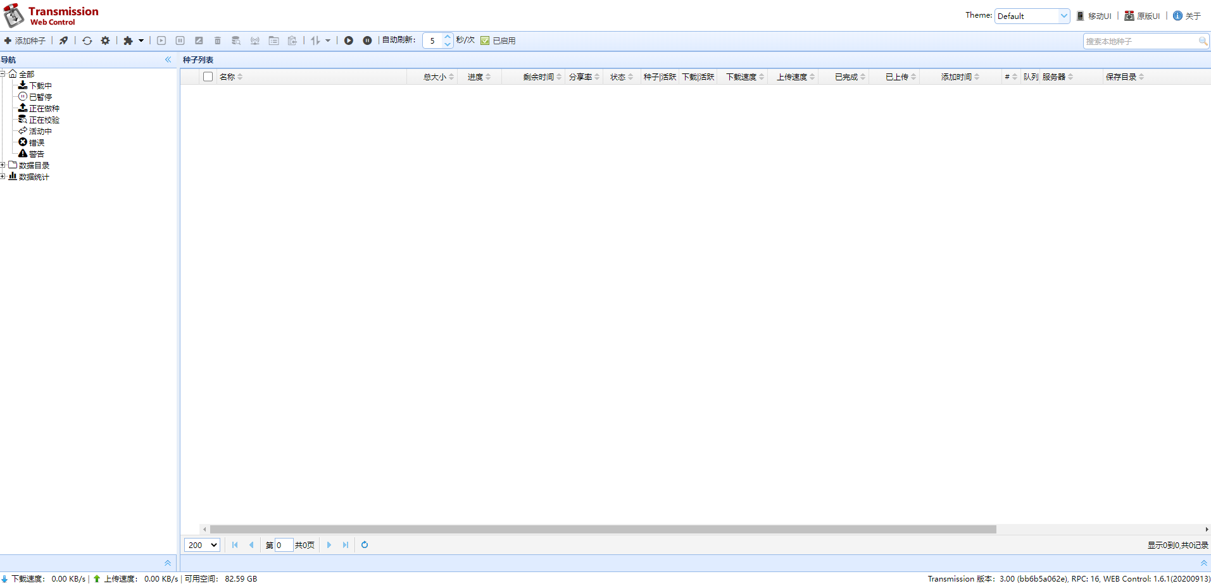1211x586 pixels.
Task: Click the 添加种子 add torrent button
Action: tap(25, 41)
